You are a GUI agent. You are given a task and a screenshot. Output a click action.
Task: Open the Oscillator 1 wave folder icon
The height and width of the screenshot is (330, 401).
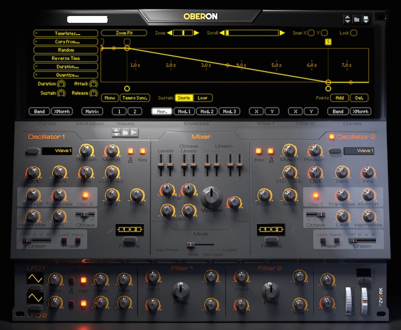coord(125,132)
